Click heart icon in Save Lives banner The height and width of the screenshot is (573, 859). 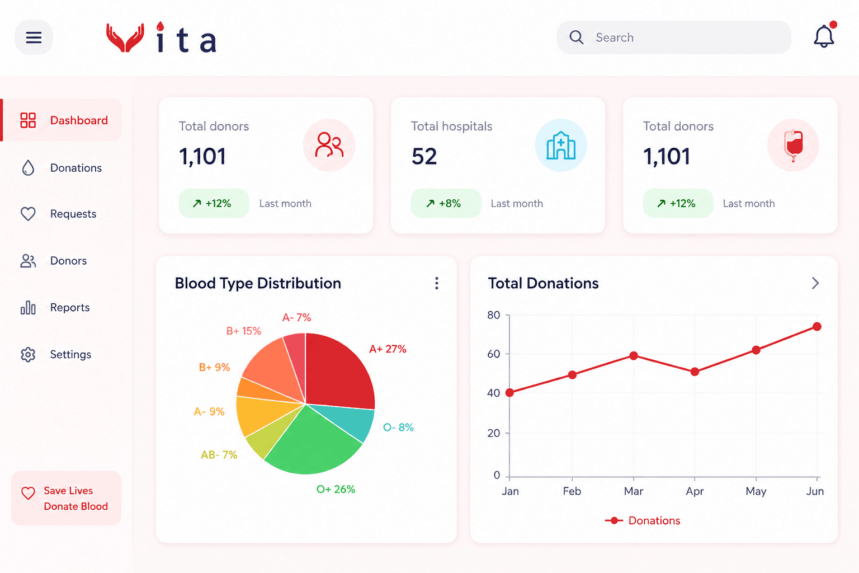(28, 493)
